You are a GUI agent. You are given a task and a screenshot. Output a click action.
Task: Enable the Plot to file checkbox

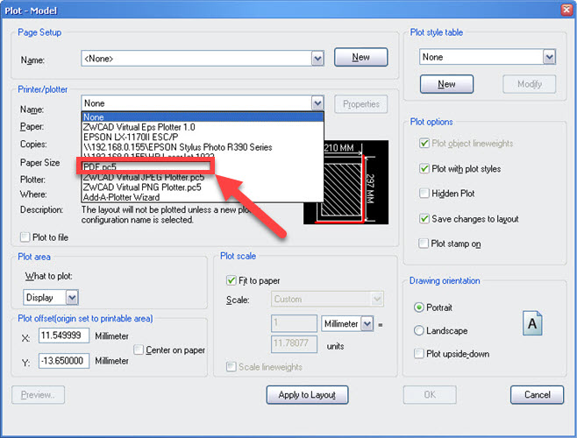[25, 237]
